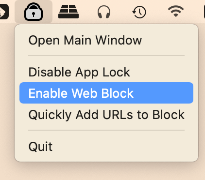Click the padlock app icon in menu bar
The image size is (205, 180).
click(x=34, y=12)
